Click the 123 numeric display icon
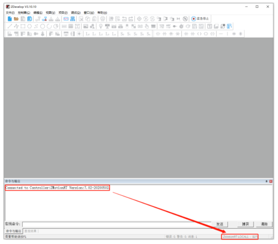Viewport: 278px width, 244px height. (x=162, y=26)
